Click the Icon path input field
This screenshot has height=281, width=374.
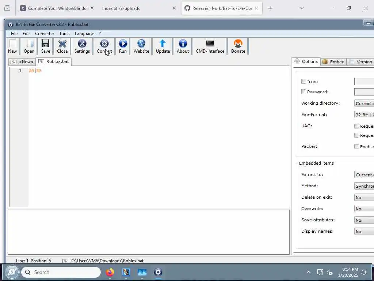pyautogui.click(x=364, y=82)
